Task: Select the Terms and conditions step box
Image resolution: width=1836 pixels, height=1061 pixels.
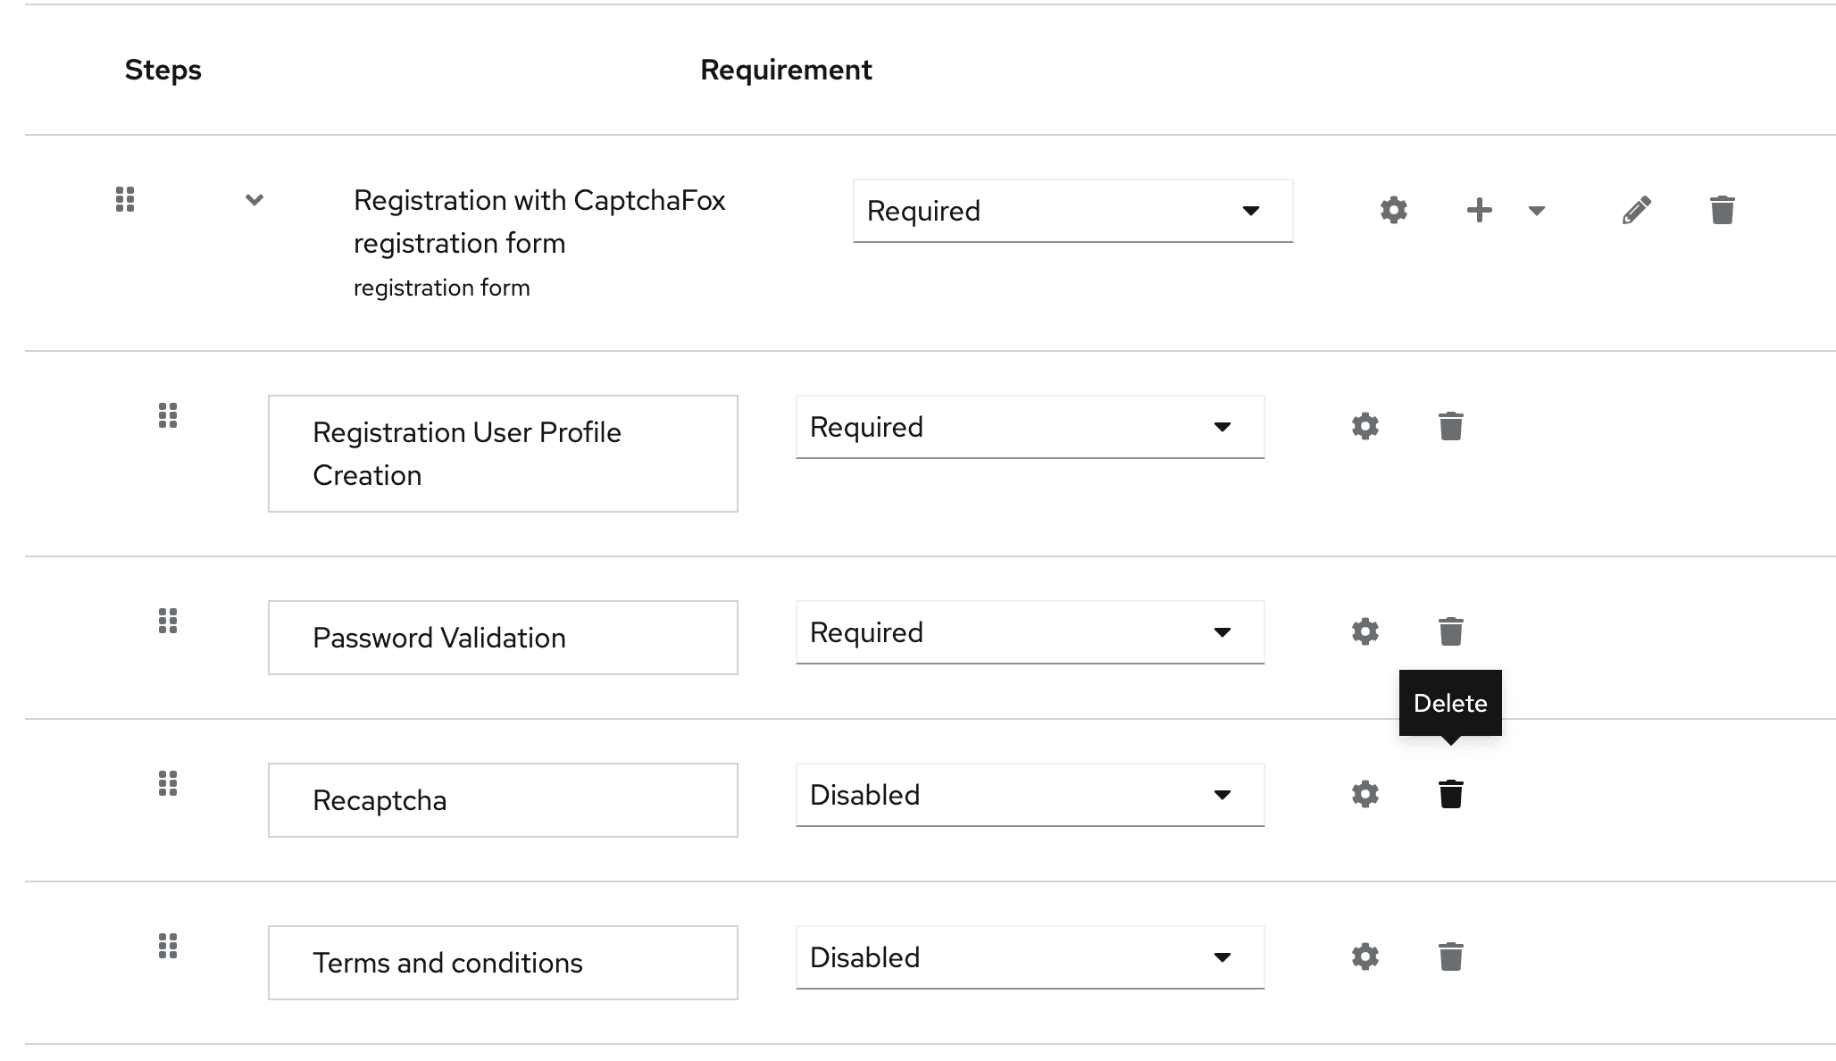Action: tap(503, 963)
